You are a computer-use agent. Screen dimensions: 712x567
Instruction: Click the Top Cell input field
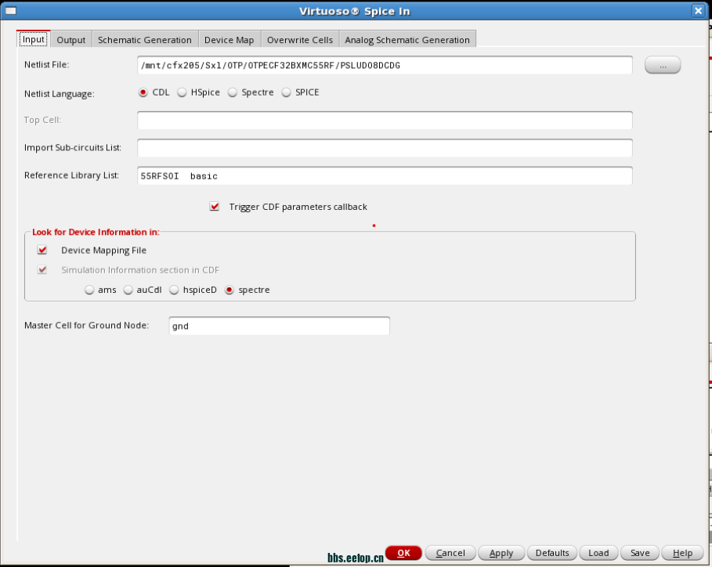[x=385, y=121]
